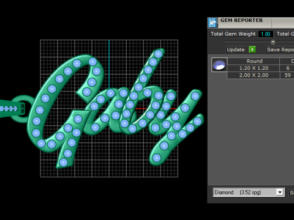The height and width of the screenshot is (220, 294).
Task: Click the quantity cell showing 6
Action: [287, 68]
